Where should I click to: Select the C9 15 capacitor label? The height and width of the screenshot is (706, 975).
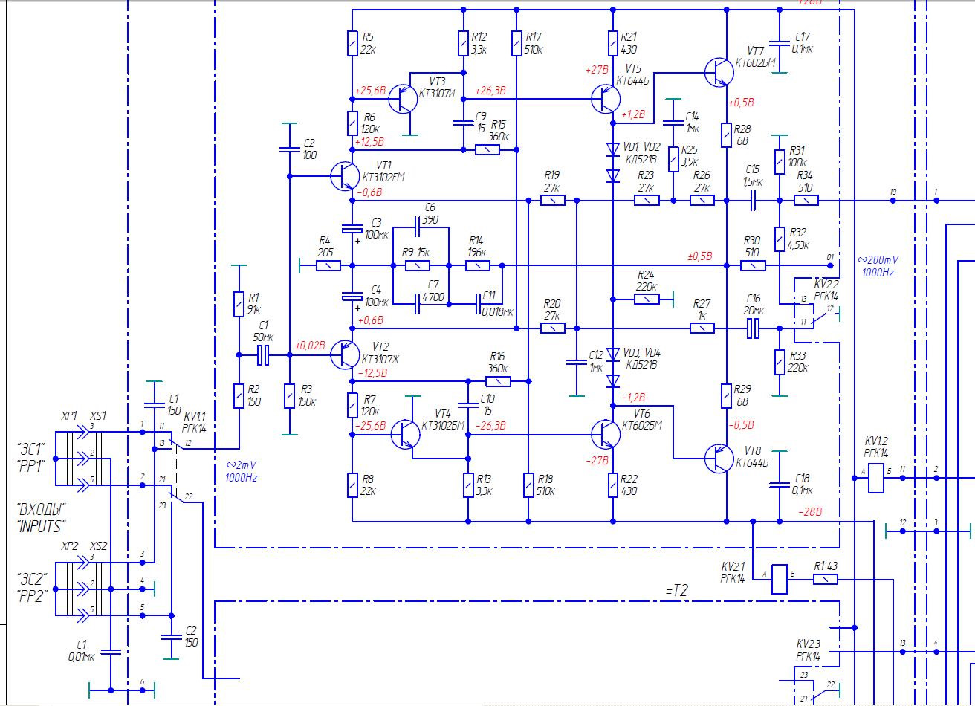(x=481, y=122)
